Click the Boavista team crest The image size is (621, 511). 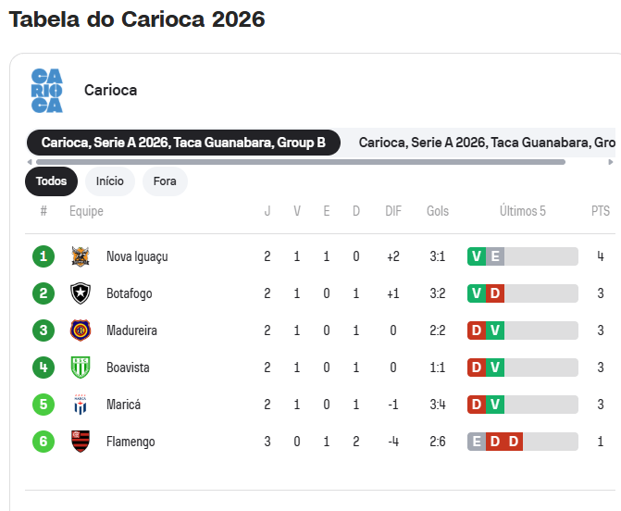click(x=81, y=368)
